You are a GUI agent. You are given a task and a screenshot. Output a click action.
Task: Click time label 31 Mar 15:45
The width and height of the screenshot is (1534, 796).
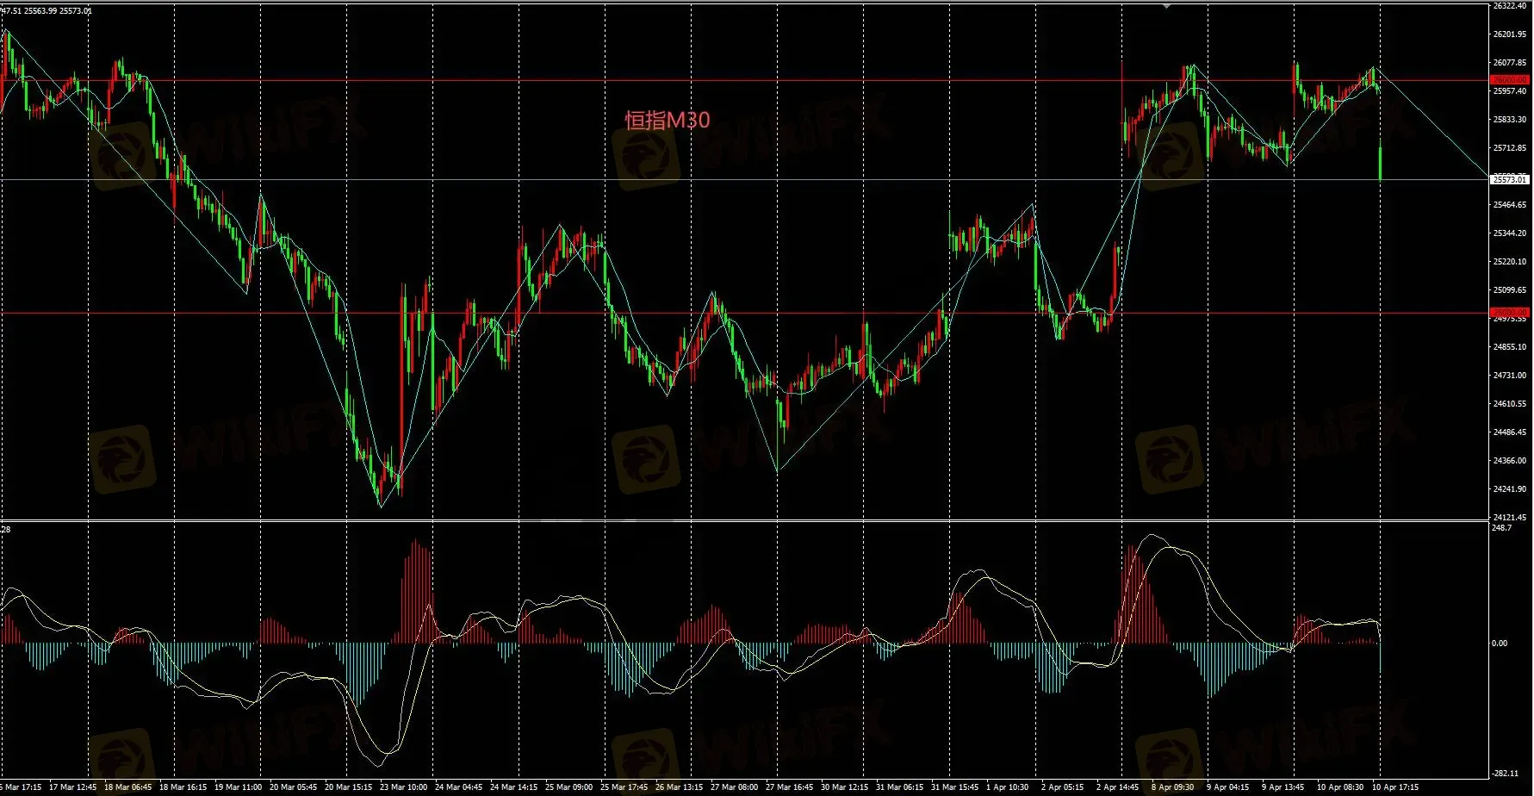pos(954,787)
